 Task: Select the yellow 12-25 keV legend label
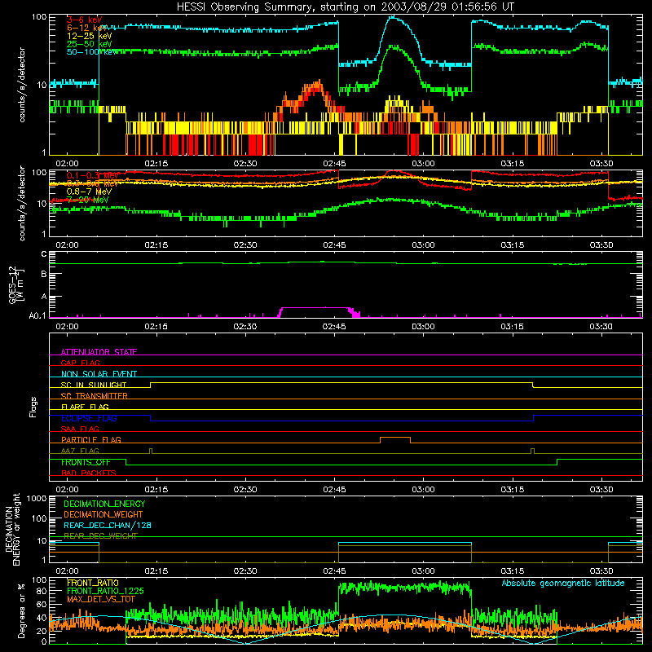coord(89,36)
